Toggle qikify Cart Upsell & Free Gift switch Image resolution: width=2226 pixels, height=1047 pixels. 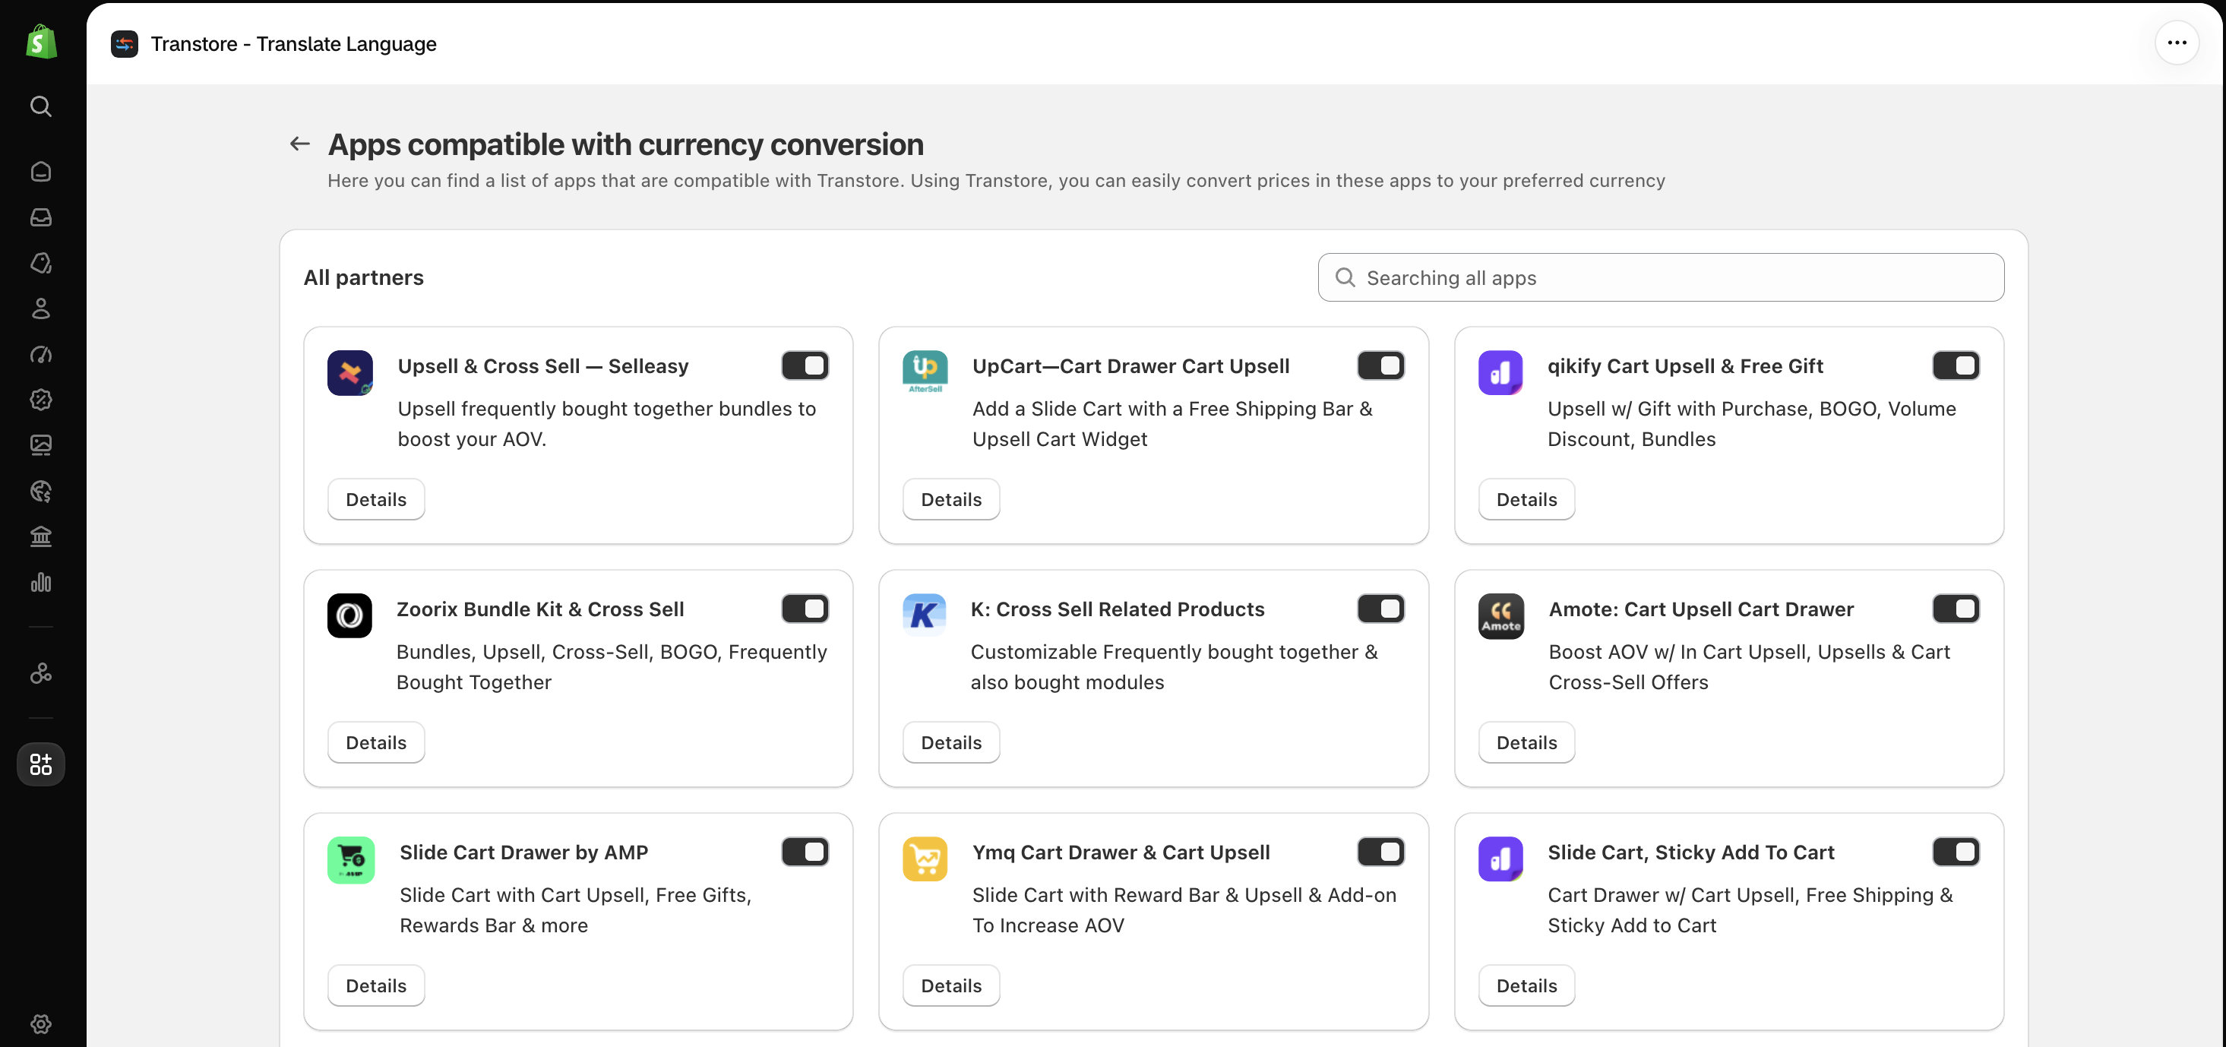click(1956, 365)
